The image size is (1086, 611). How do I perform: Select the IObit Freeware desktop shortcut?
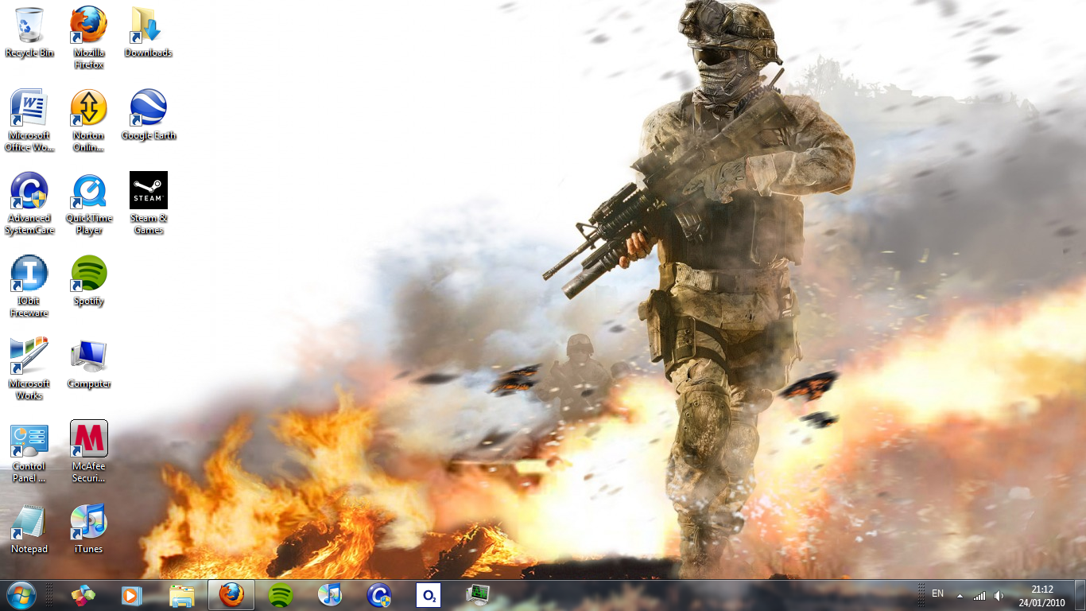click(29, 286)
